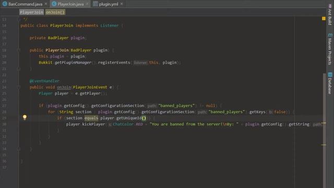334x188 pixels.
Task: Click the "You are banned from the server!" string
Action: coord(194,124)
